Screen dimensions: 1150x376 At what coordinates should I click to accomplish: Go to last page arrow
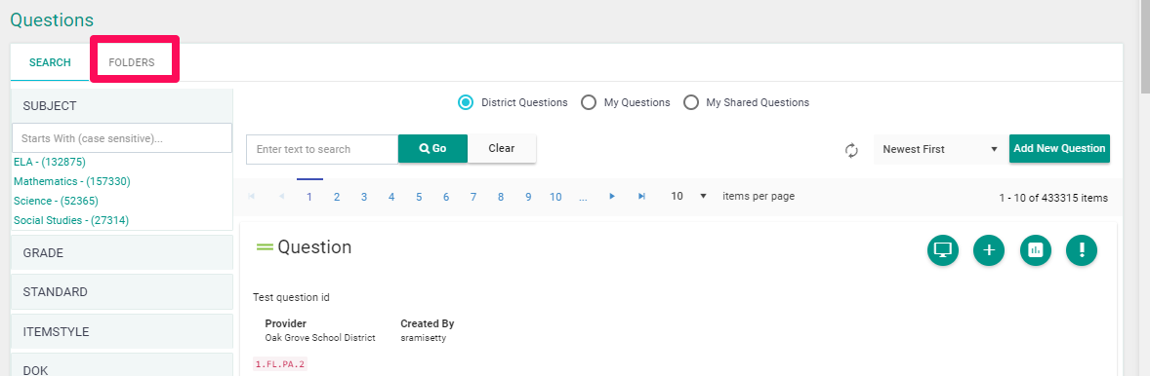click(x=641, y=197)
